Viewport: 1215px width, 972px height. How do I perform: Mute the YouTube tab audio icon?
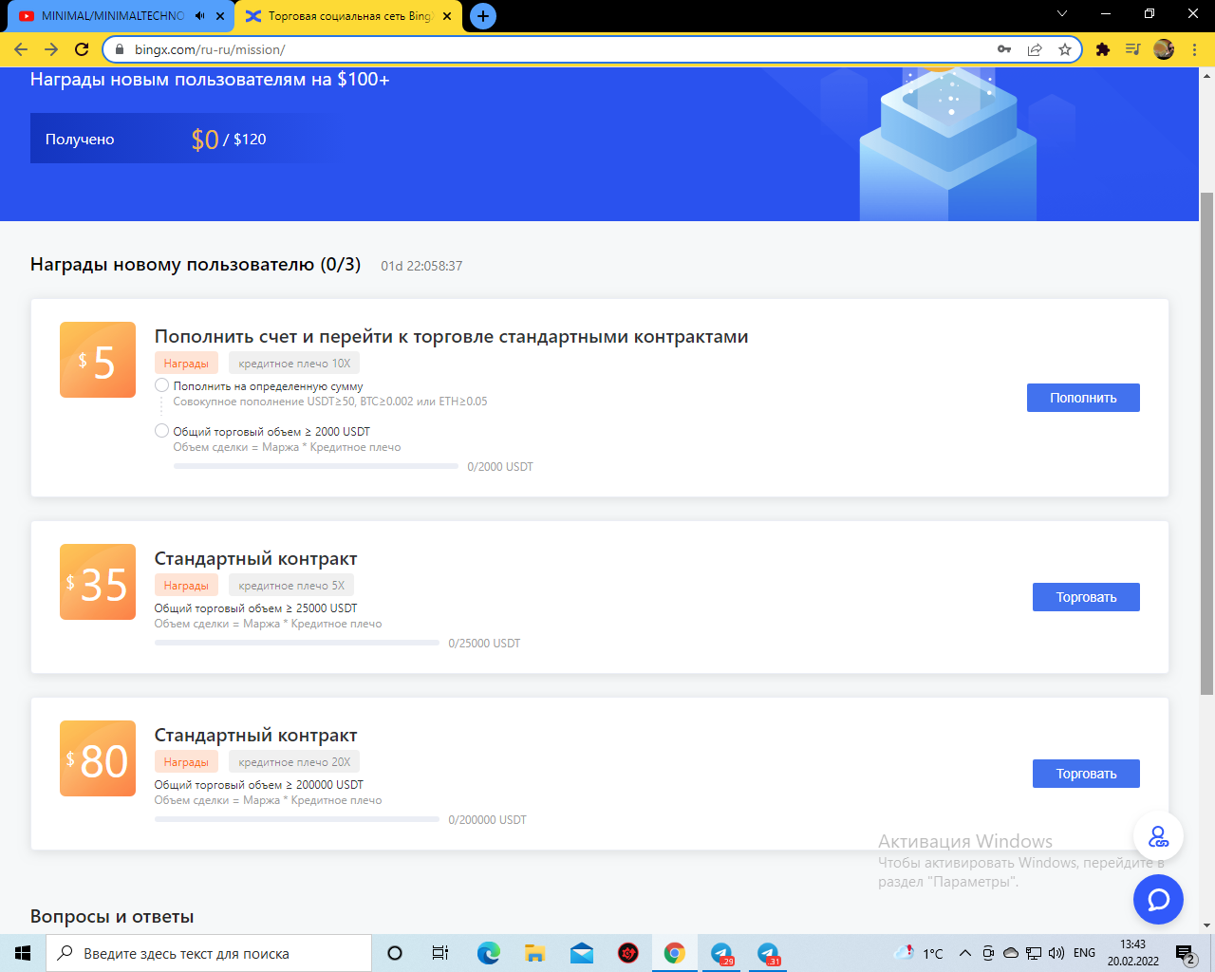coord(200,16)
